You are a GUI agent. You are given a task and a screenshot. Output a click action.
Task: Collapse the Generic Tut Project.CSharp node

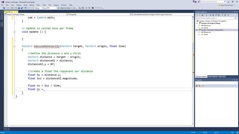click(x=197, y=23)
